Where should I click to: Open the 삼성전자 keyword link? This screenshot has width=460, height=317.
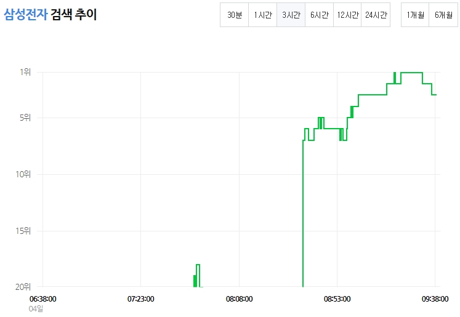(x=25, y=14)
